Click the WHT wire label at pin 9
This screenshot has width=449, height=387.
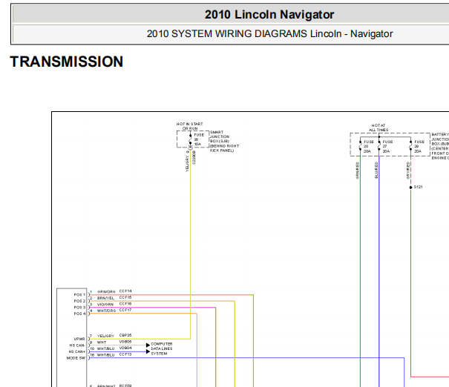(102, 343)
